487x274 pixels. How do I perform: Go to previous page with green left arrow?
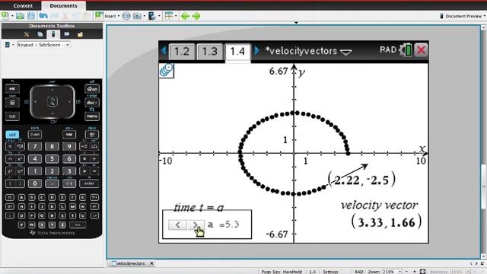pos(185,16)
